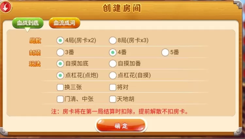Pick the 点杠花(点炮) option

pyautogui.click(x=60, y=75)
